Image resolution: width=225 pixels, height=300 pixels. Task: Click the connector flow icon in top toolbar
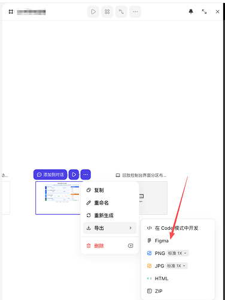[121, 12]
